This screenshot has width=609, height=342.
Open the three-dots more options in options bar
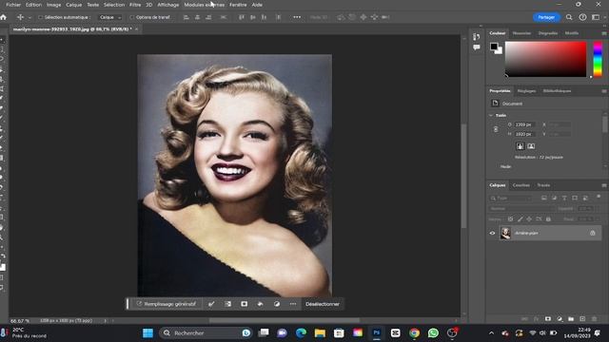pyautogui.click(x=297, y=17)
